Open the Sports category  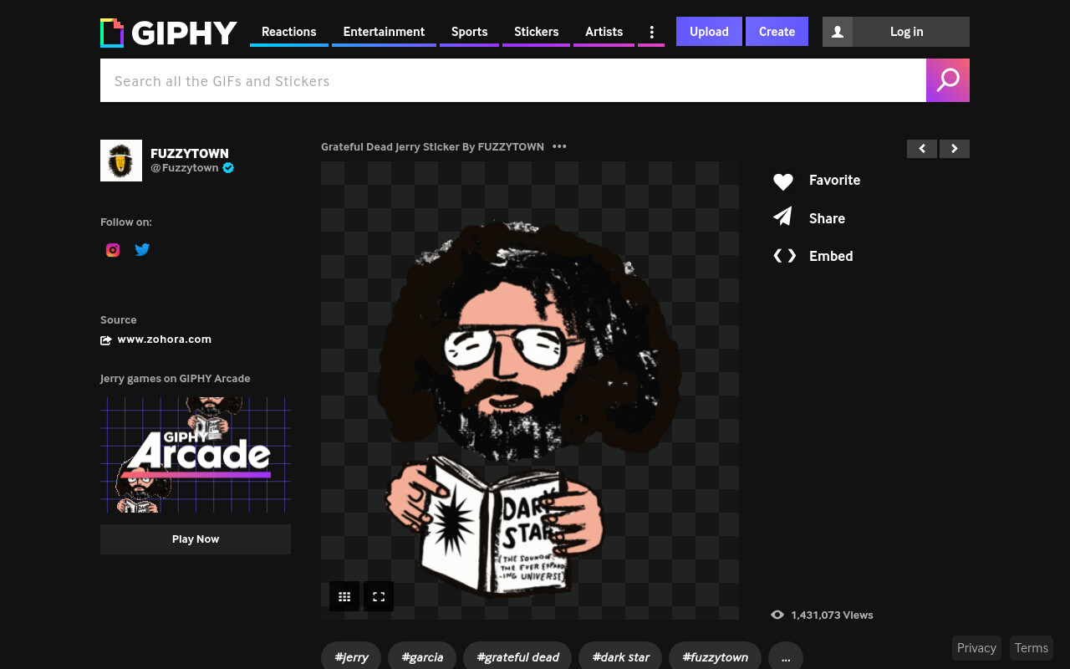point(469,32)
